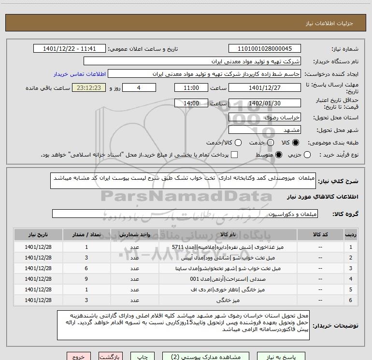Click the response deadline date 1401/12/27
The width and height of the screenshot is (372, 360).
[265, 87]
